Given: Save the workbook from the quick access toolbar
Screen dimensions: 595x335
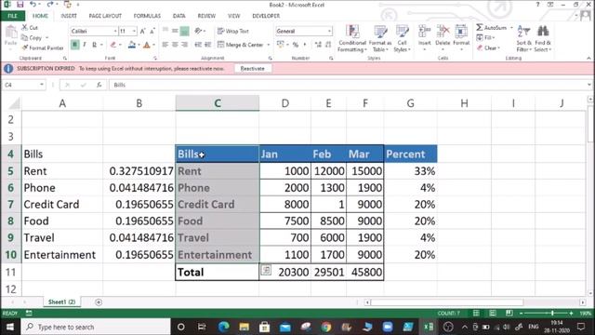Looking at the screenshot, I should coord(20,5).
